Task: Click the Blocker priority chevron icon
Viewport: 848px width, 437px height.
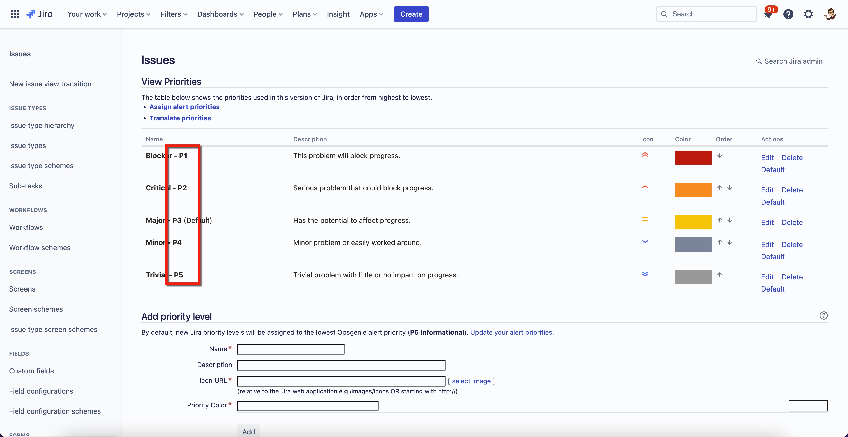Action: point(645,155)
